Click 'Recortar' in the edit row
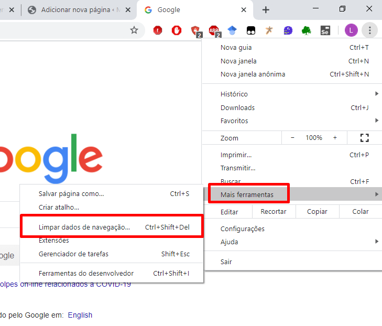382x326 pixels. coord(274,212)
